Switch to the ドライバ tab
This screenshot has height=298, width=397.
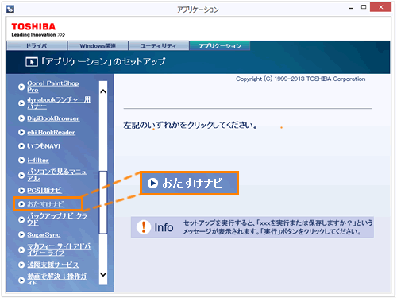[37, 46]
